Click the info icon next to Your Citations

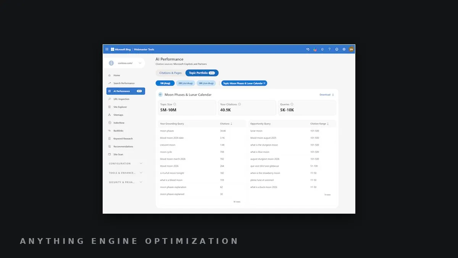(x=239, y=104)
